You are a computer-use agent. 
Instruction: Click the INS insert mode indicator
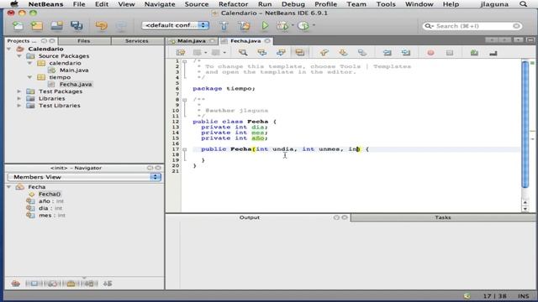click(x=523, y=296)
